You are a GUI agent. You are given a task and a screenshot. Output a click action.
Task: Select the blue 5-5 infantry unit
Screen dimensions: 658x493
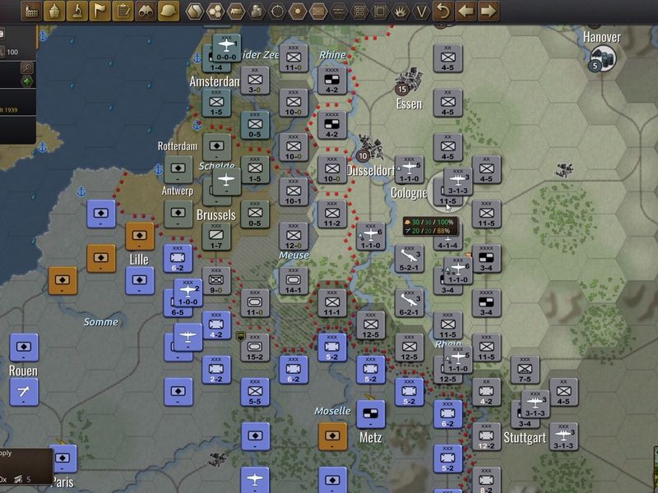255,392
